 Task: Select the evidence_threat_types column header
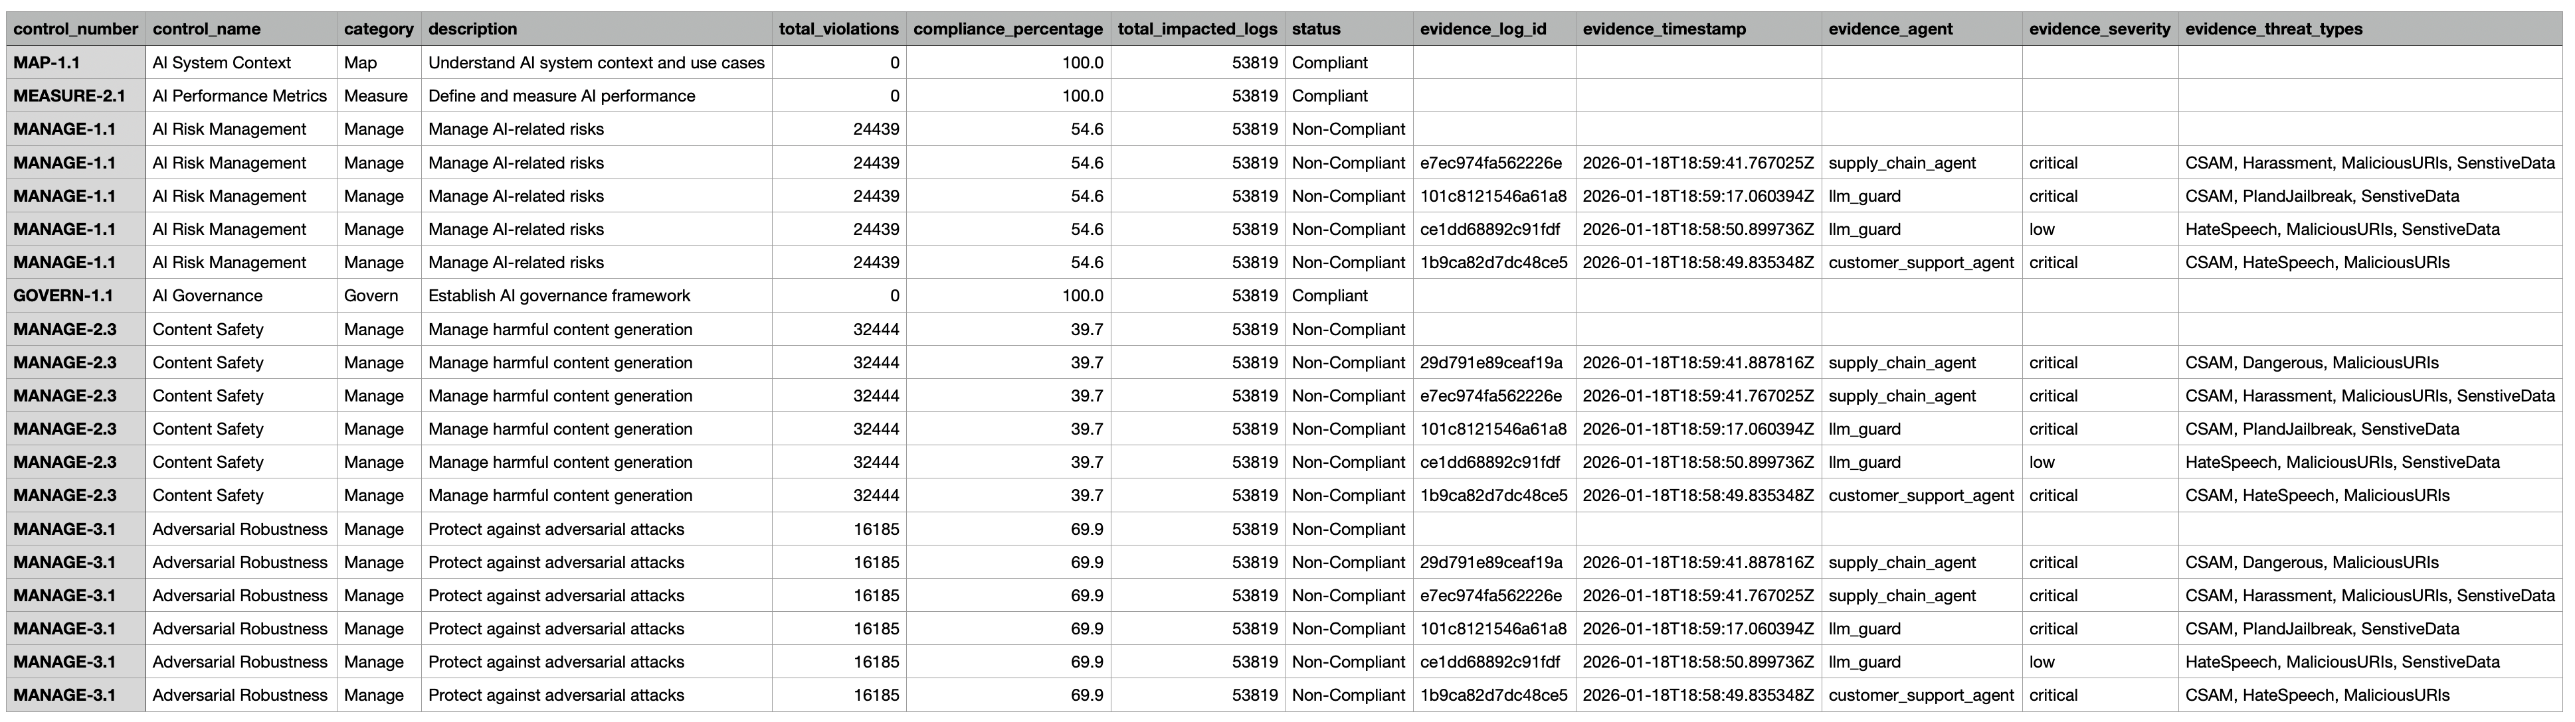coord(2273,29)
